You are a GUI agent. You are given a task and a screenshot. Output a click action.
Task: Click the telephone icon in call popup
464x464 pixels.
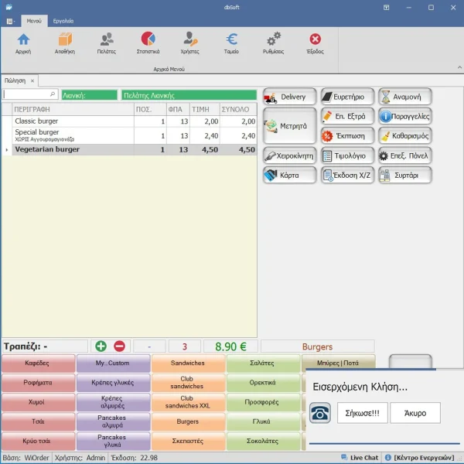(x=320, y=413)
